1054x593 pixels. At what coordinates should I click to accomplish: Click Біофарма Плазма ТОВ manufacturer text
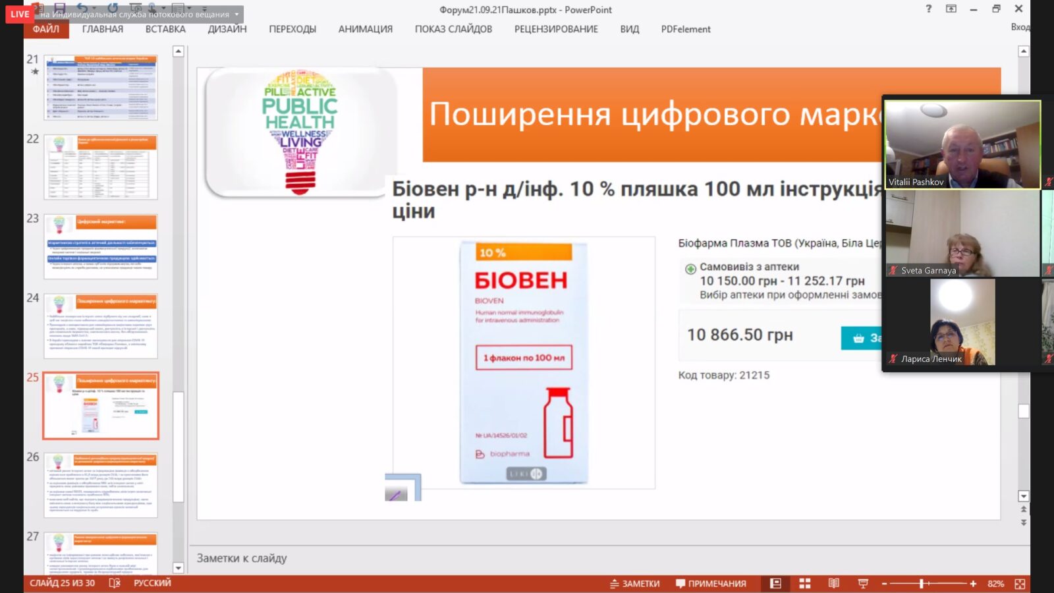pos(780,243)
